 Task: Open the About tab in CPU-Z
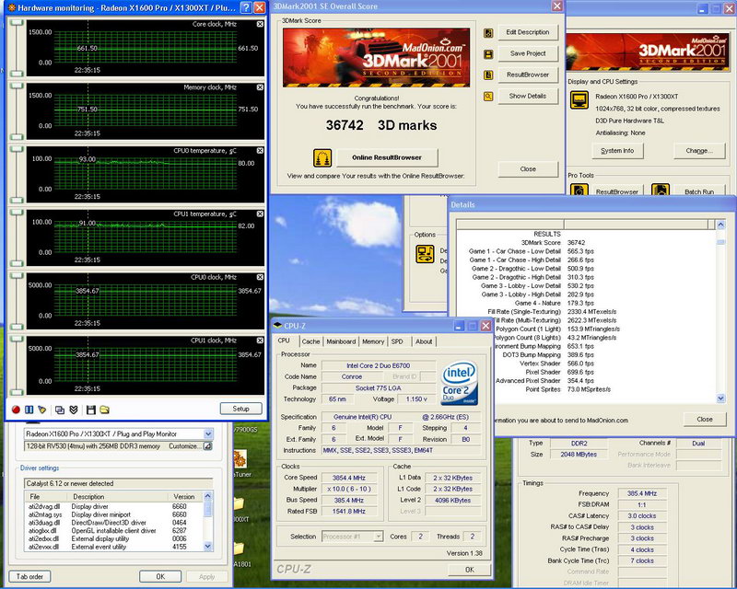click(x=424, y=341)
